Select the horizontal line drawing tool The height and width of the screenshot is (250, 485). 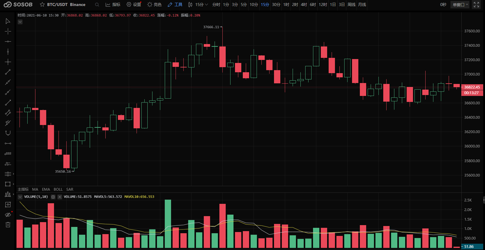[8, 41]
